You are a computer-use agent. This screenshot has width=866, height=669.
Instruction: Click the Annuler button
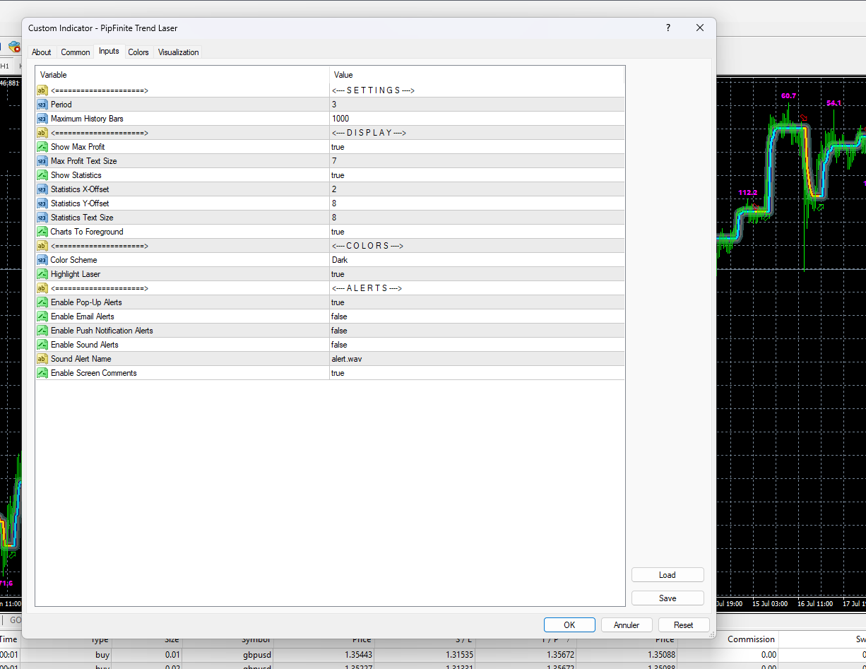click(627, 625)
